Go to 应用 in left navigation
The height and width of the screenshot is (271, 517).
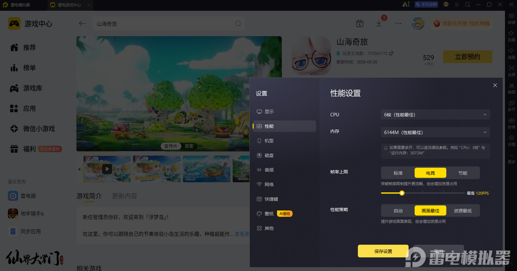tap(23, 108)
